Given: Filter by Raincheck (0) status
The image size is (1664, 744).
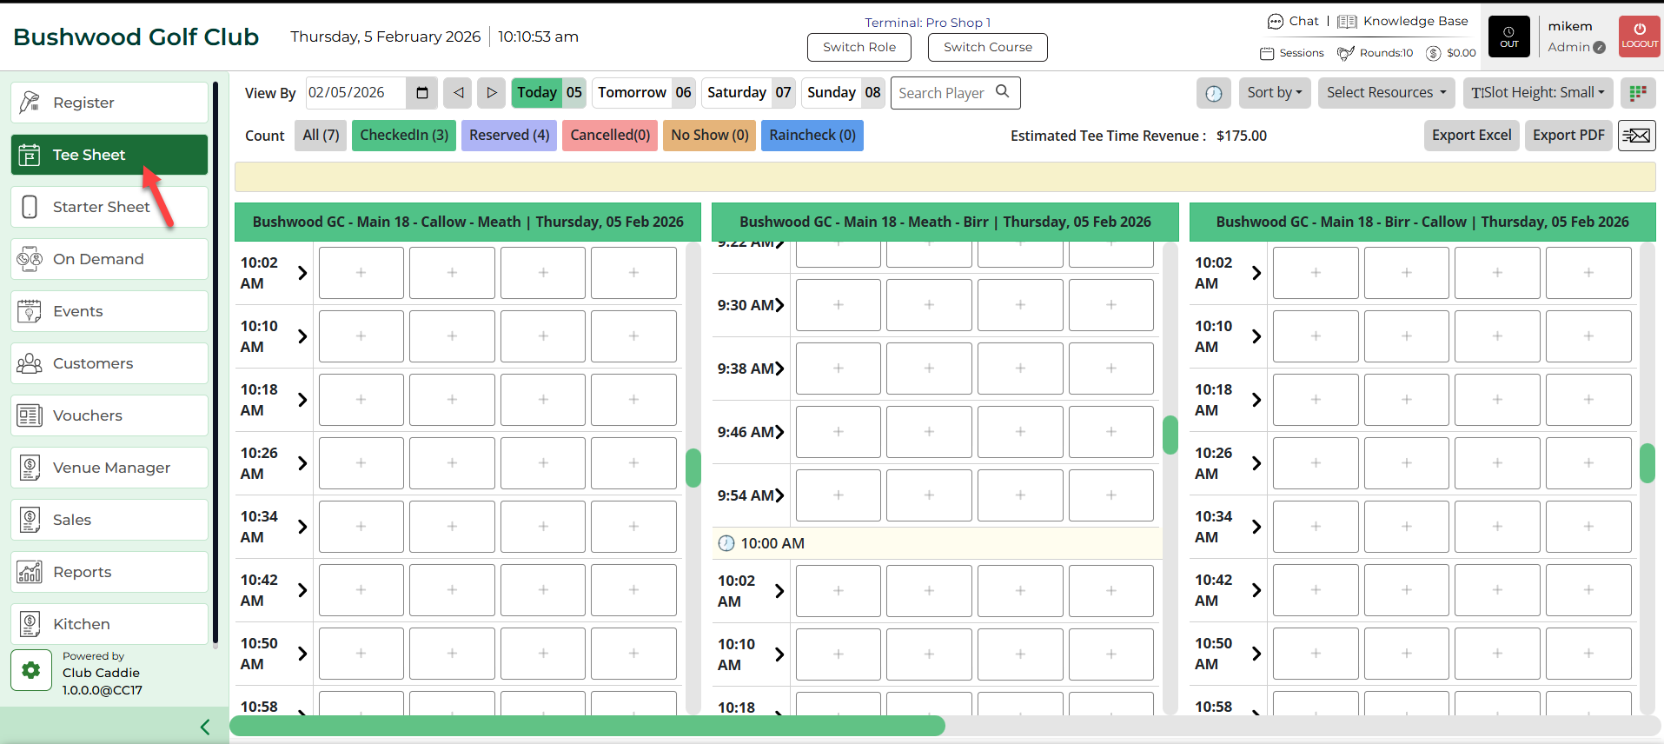Looking at the screenshot, I should (812, 136).
